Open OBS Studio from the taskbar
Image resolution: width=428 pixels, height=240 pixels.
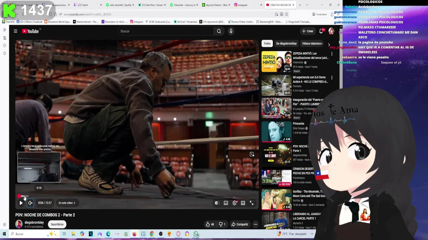(160, 234)
